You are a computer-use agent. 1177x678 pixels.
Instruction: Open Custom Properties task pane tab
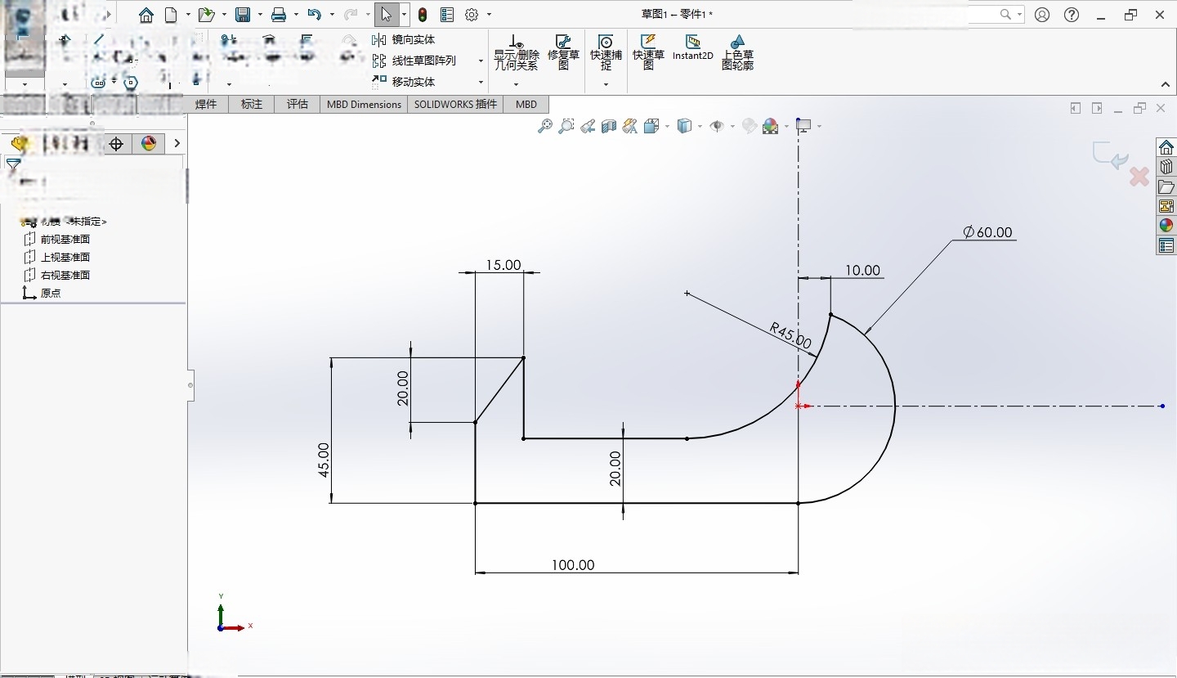(1166, 245)
